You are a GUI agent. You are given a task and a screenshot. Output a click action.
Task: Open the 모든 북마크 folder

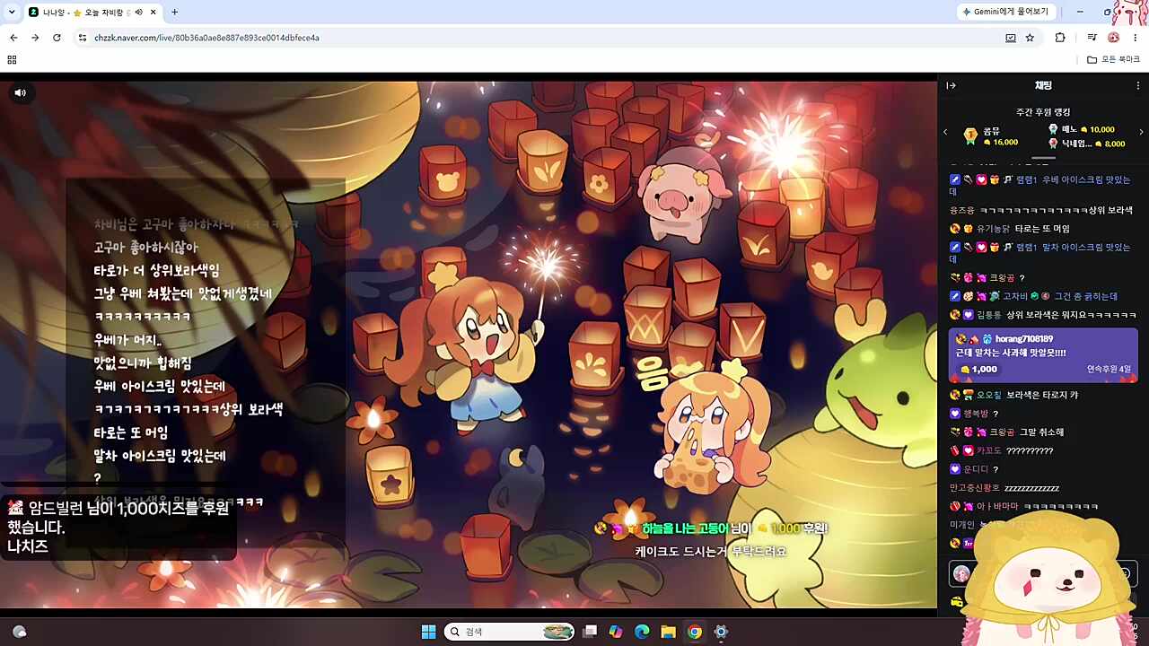click(1113, 59)
